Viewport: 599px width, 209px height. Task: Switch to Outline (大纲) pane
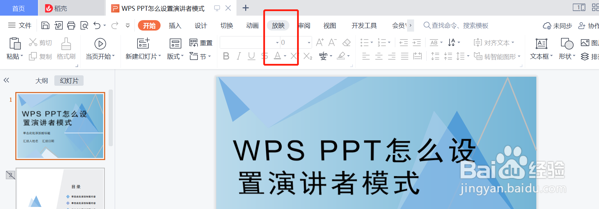pyautogui.click(x=41, y=81)
